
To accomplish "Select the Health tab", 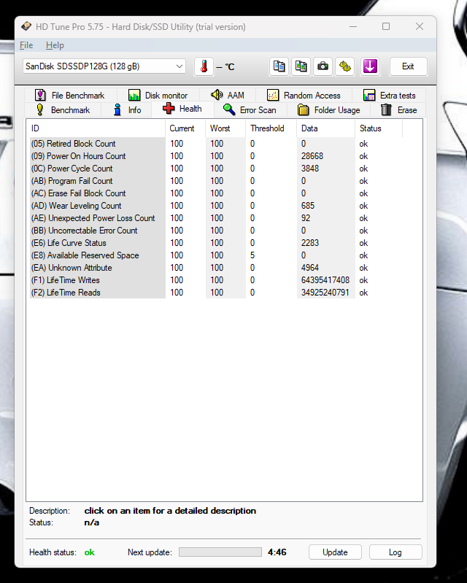I will click(182, 109).
